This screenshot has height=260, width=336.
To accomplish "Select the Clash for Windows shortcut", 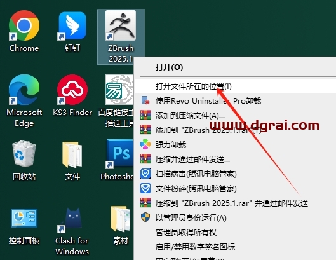I will 72,231.
